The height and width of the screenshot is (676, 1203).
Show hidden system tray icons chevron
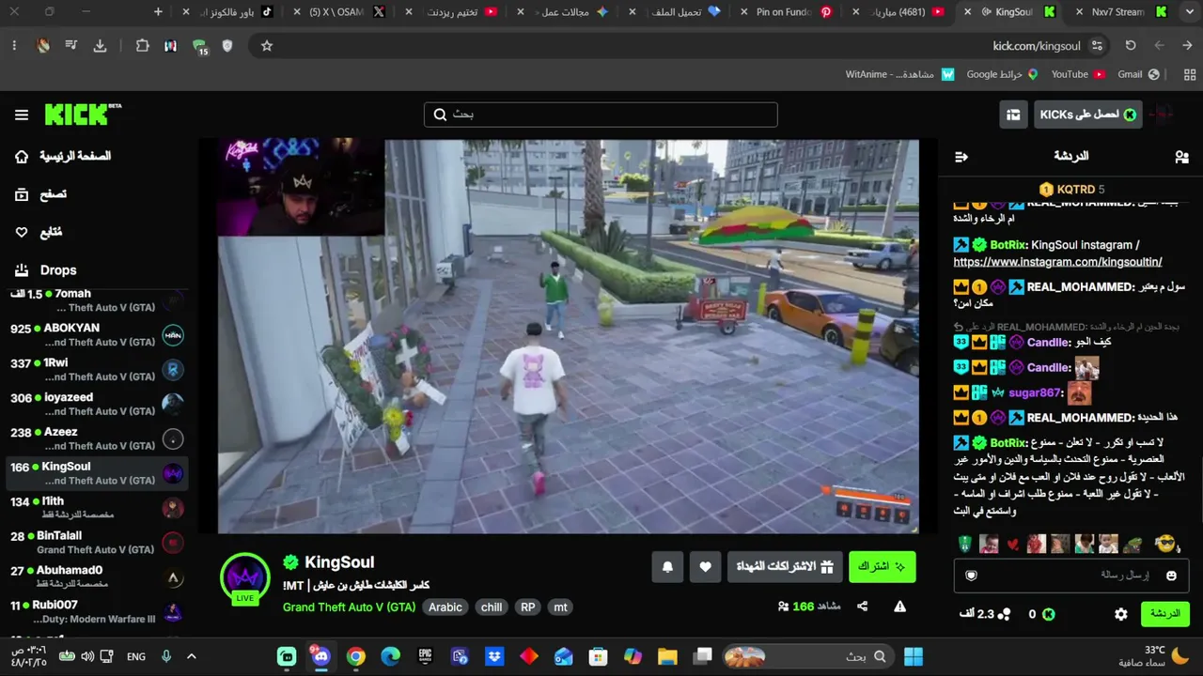click(x=191, y=656)
